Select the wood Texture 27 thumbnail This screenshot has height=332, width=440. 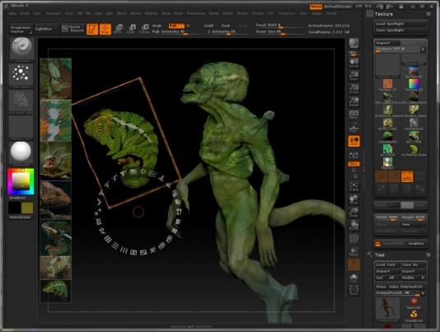[388, 84]
